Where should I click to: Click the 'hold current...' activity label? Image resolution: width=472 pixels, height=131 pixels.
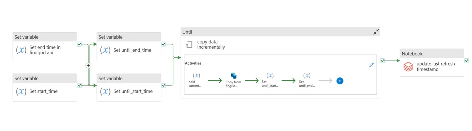click(195, 84)
